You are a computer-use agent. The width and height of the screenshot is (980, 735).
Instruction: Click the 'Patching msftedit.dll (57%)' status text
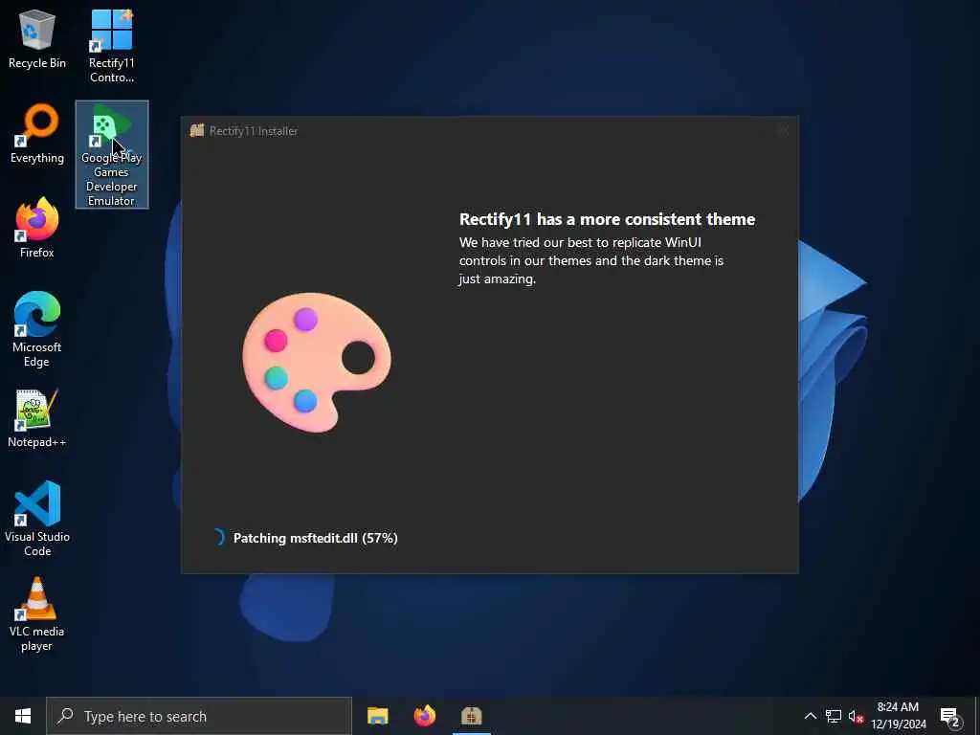(x=316, y=538)
